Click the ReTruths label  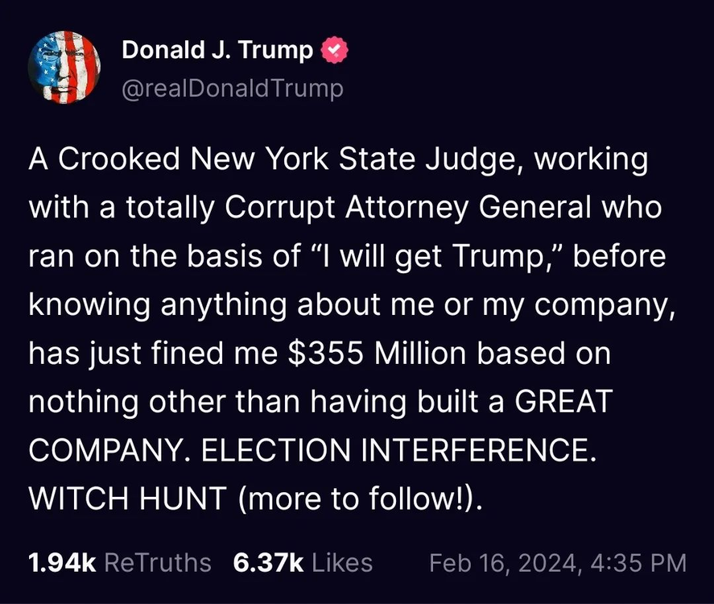[x=158, y=562]
